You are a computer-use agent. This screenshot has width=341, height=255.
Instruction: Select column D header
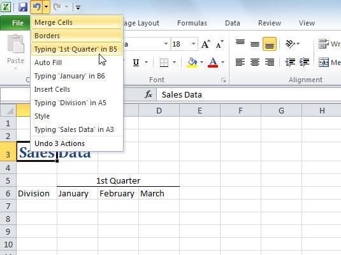(159, 110)
